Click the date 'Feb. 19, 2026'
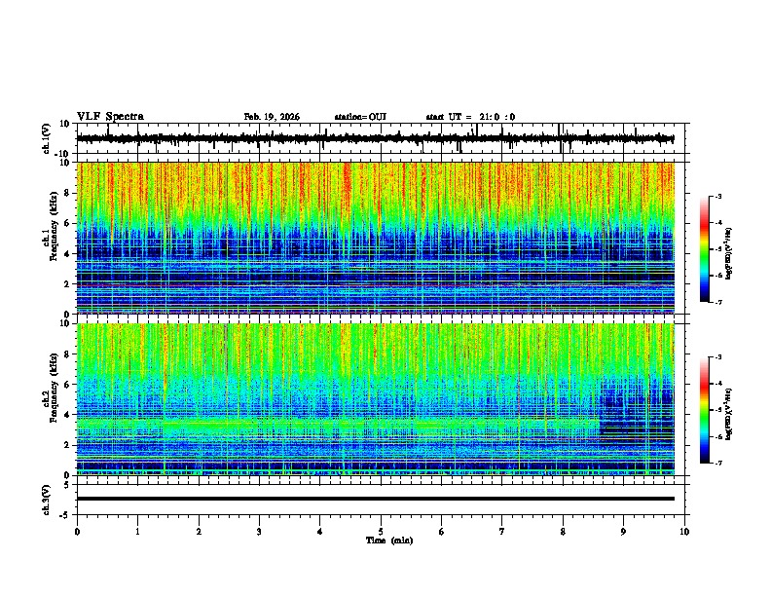Image resolution: width=771 pixels, height=596 pixels. [x=272, y=117]
